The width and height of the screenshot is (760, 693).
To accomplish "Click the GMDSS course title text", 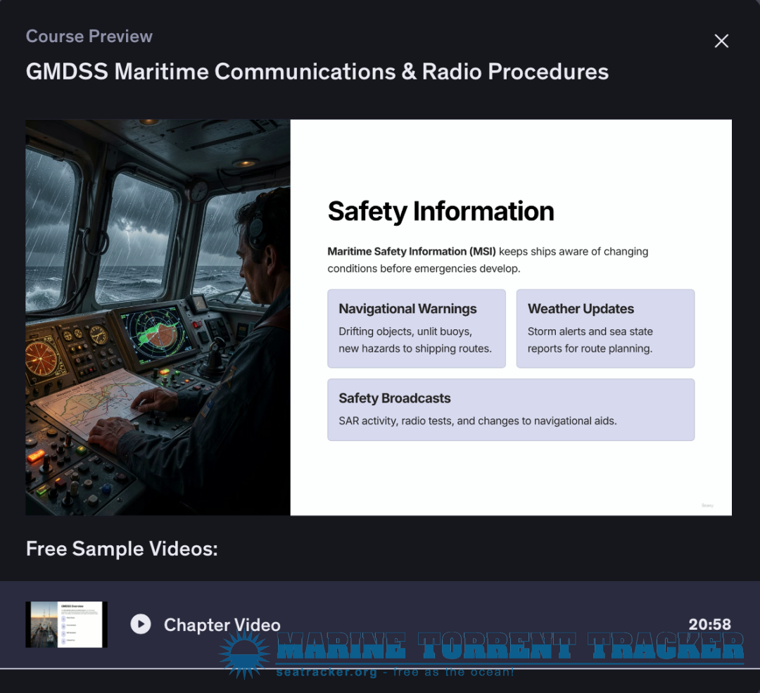I will click(317, 72).
